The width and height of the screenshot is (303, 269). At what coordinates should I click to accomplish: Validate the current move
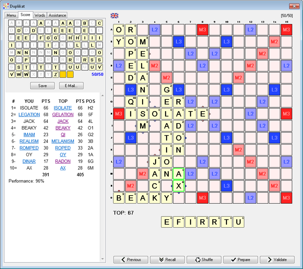point(277,259)
